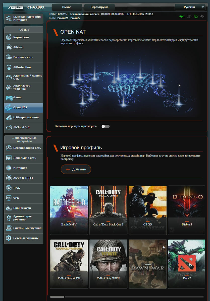210x301 pixels.
Task: Select the Battlefield V game card
Action: (x=69, y=210)
